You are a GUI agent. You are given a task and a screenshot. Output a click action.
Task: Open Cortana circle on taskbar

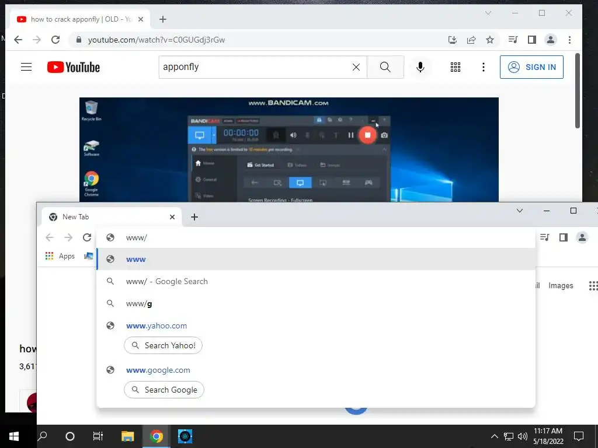point(70,436)
